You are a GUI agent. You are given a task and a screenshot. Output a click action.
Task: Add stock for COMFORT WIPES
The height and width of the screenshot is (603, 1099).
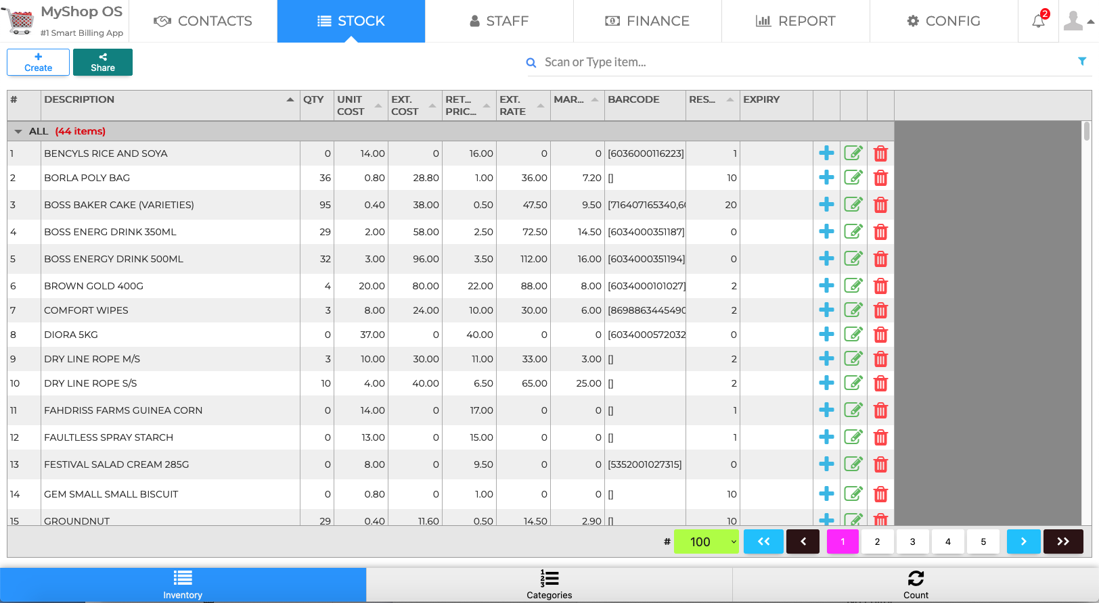(826, 310)
